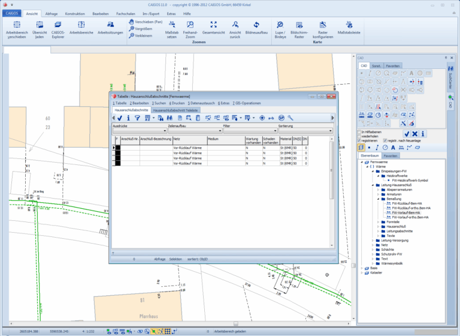
Task: Switch to Hausanschlußabschnitt Teileliste tab
Action: coord(175,110)
